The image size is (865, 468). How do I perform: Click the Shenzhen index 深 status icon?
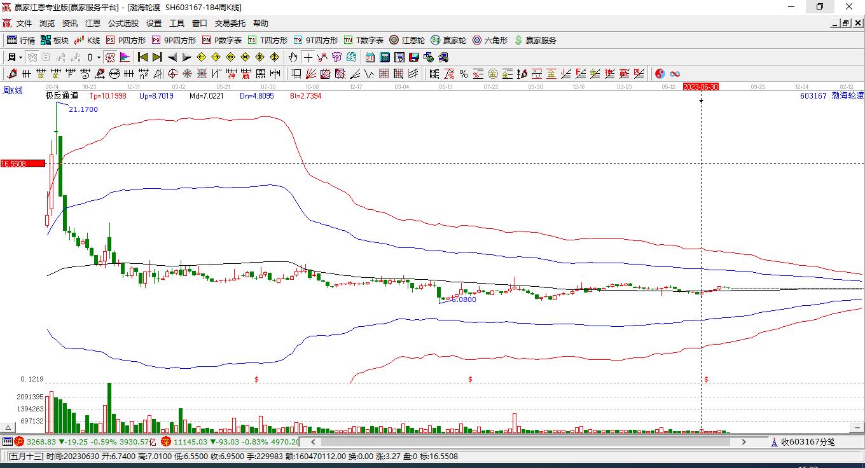coord(167,442)
